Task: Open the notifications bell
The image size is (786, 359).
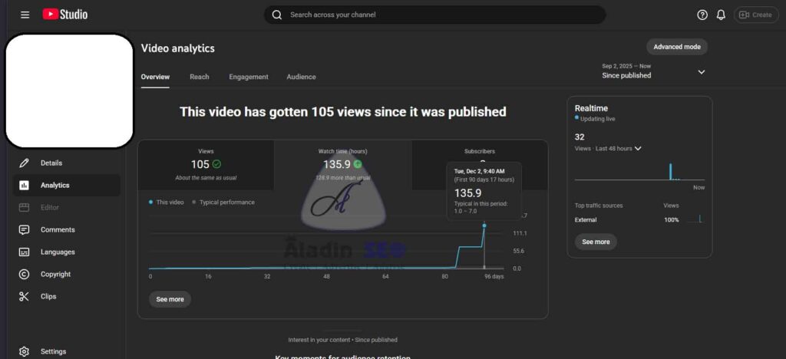Action: coord(721,15)
